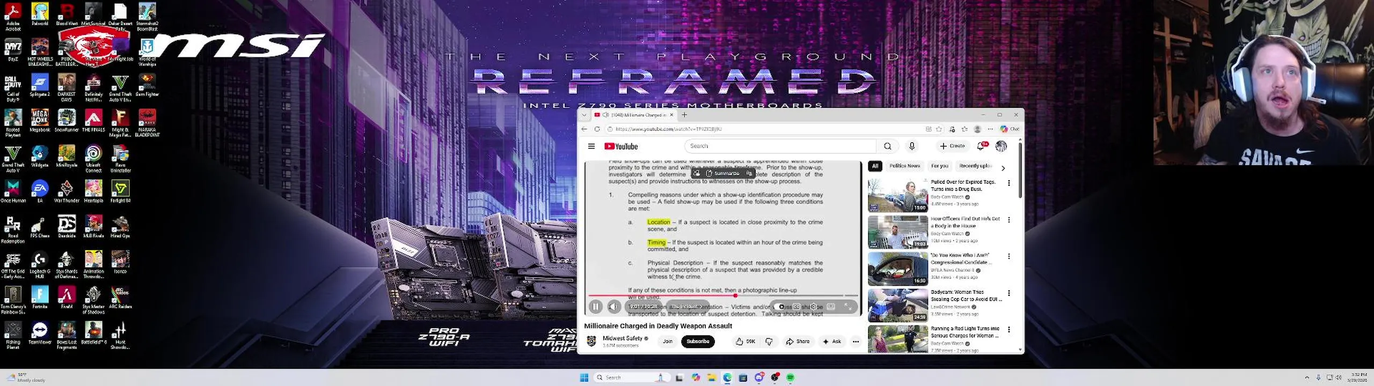Open options for Running a Red Light video
The image size is (1374, 386).
[1009, 330]
